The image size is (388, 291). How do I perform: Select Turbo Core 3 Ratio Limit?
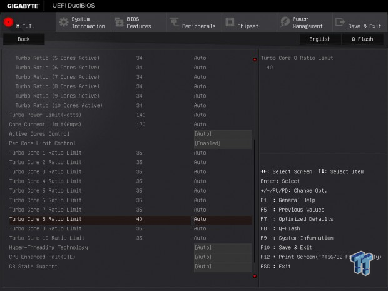coord(130,171)
